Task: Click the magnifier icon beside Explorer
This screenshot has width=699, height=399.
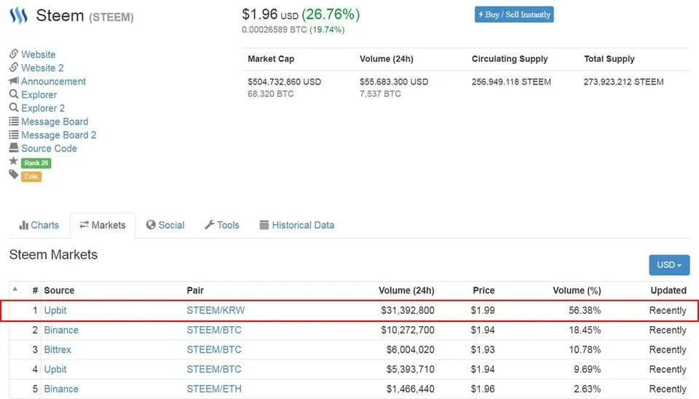Action: pyautogui.click(x=14, y=94)
